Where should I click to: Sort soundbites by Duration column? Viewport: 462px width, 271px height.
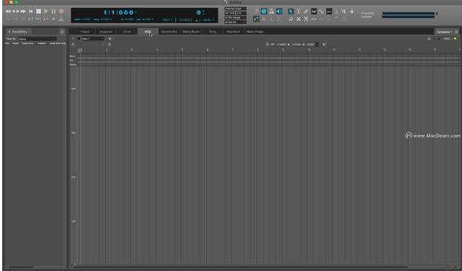click(27, 43)
